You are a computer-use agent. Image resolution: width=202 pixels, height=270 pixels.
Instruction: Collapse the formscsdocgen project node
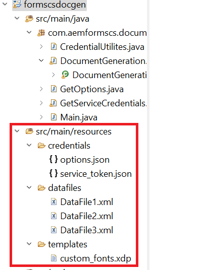pos(5,4)
